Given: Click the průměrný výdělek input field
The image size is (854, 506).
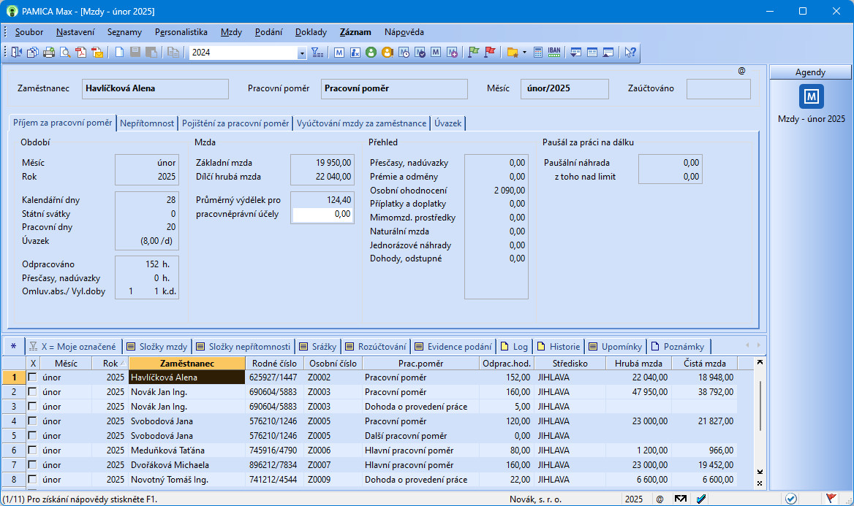Looking at the screenshot, I should point(322,215).
